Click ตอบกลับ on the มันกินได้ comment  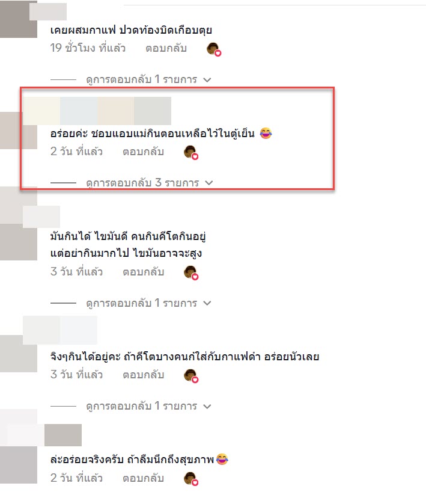[143, 272]
